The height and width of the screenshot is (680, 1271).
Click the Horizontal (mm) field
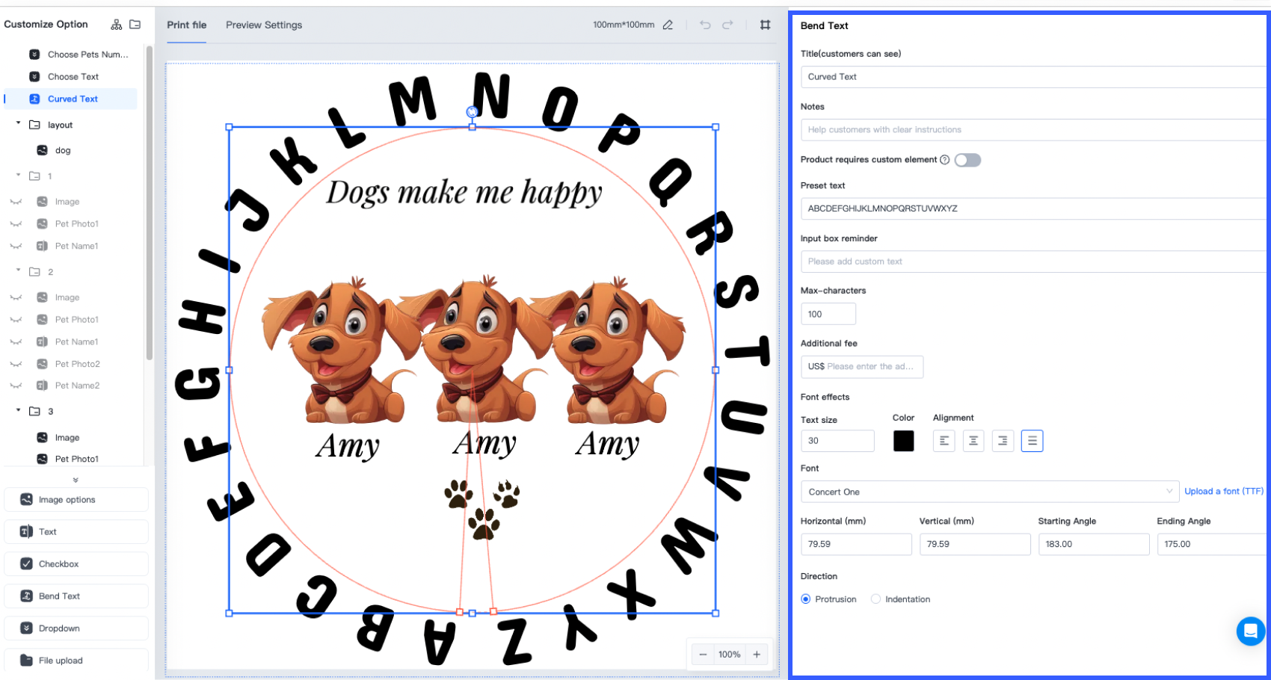pos(856,544)
